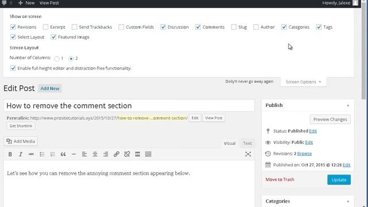This screenshot has height=207, width=368.
Task: Click the Edit permalink button
Action: [x=195, y=118]
